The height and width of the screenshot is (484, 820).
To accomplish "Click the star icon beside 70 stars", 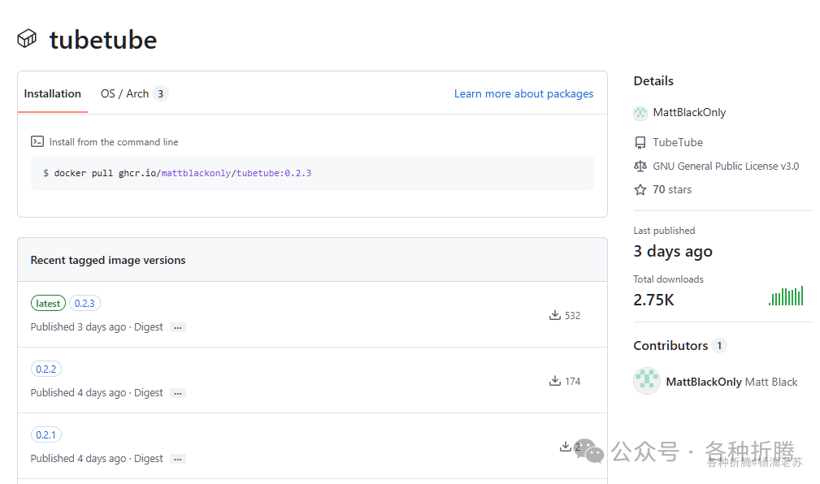I will pyautogui.click(x=640, y=190).
